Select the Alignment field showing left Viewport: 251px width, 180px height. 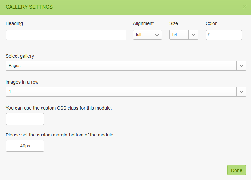click(143, 35)
